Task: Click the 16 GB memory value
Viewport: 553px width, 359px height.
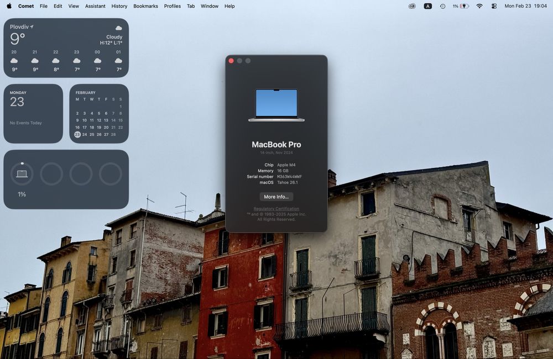Action: click(283, 171)
